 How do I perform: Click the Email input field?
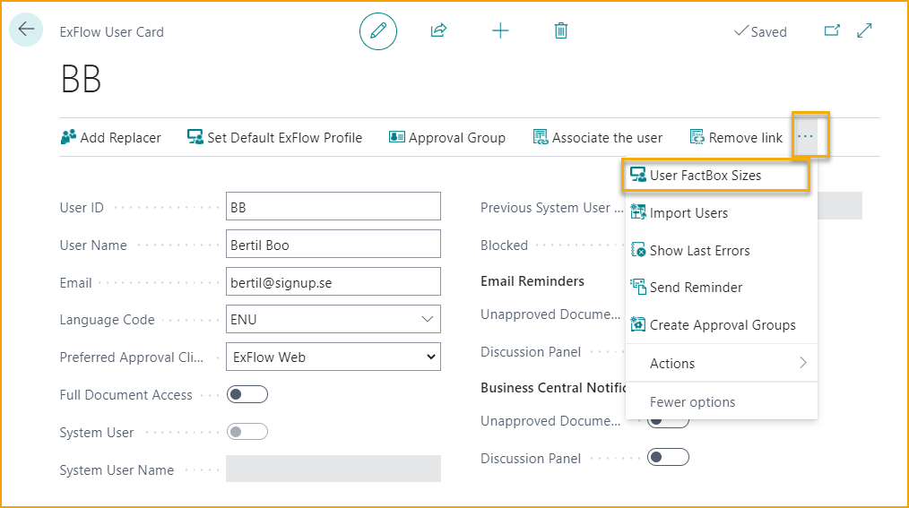coord(333,282)
